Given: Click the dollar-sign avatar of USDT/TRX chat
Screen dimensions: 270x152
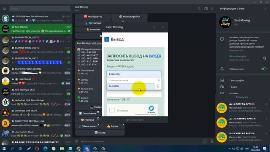Looking at the screenshot, I should click(5, 18).
